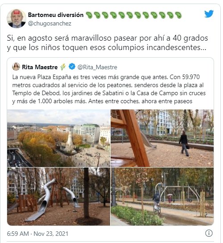The height and width of the screenshot is (243, 223).
Task: Click the corn emoji beside Rita Maestre
Action: 63,67
